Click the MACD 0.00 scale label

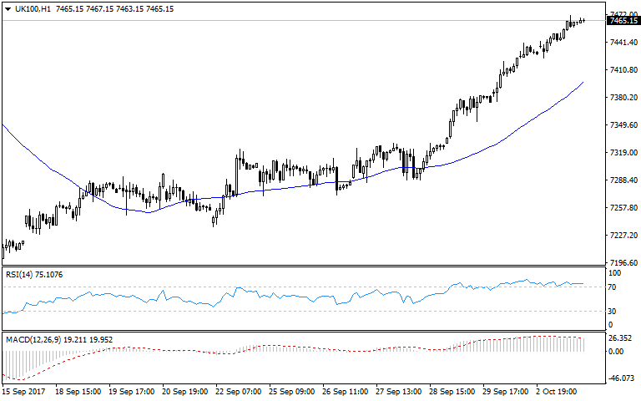coord(616,352)
